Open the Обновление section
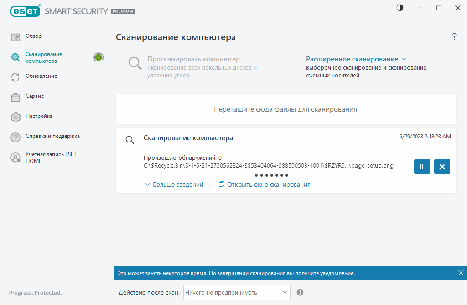This screenshot has width=467, height=305. [x=41, y=76]
